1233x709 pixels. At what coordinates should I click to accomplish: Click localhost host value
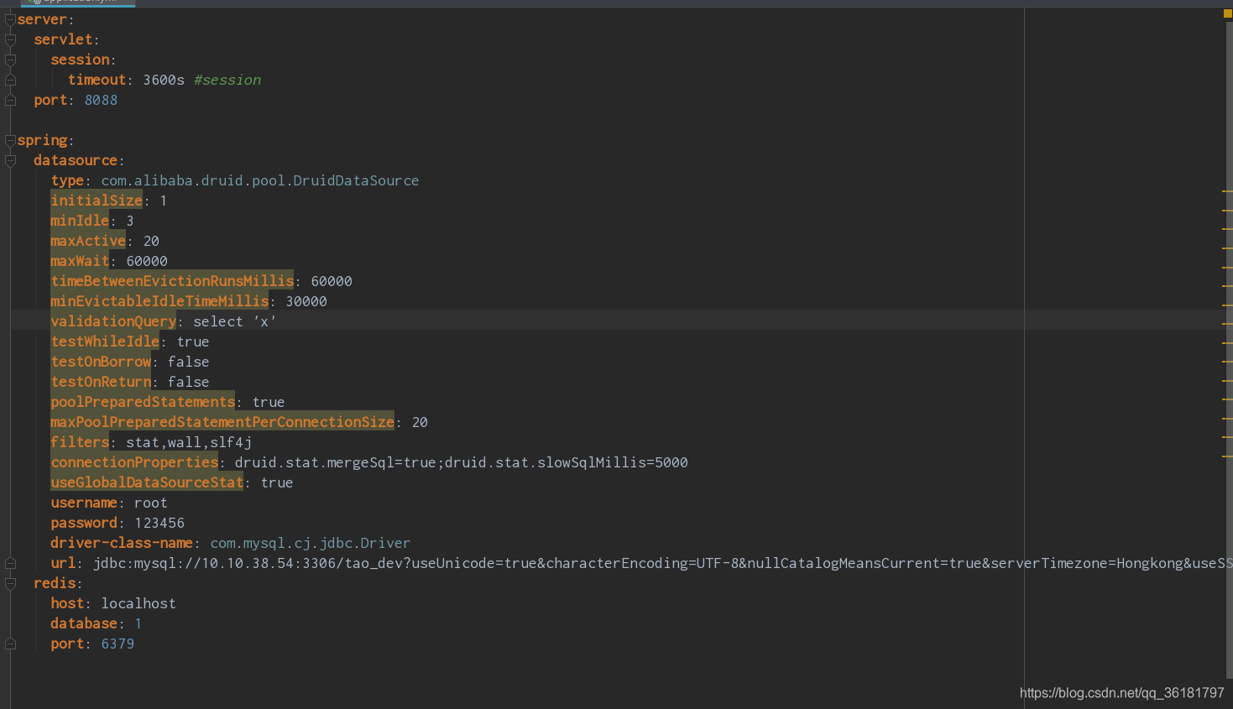138,603
